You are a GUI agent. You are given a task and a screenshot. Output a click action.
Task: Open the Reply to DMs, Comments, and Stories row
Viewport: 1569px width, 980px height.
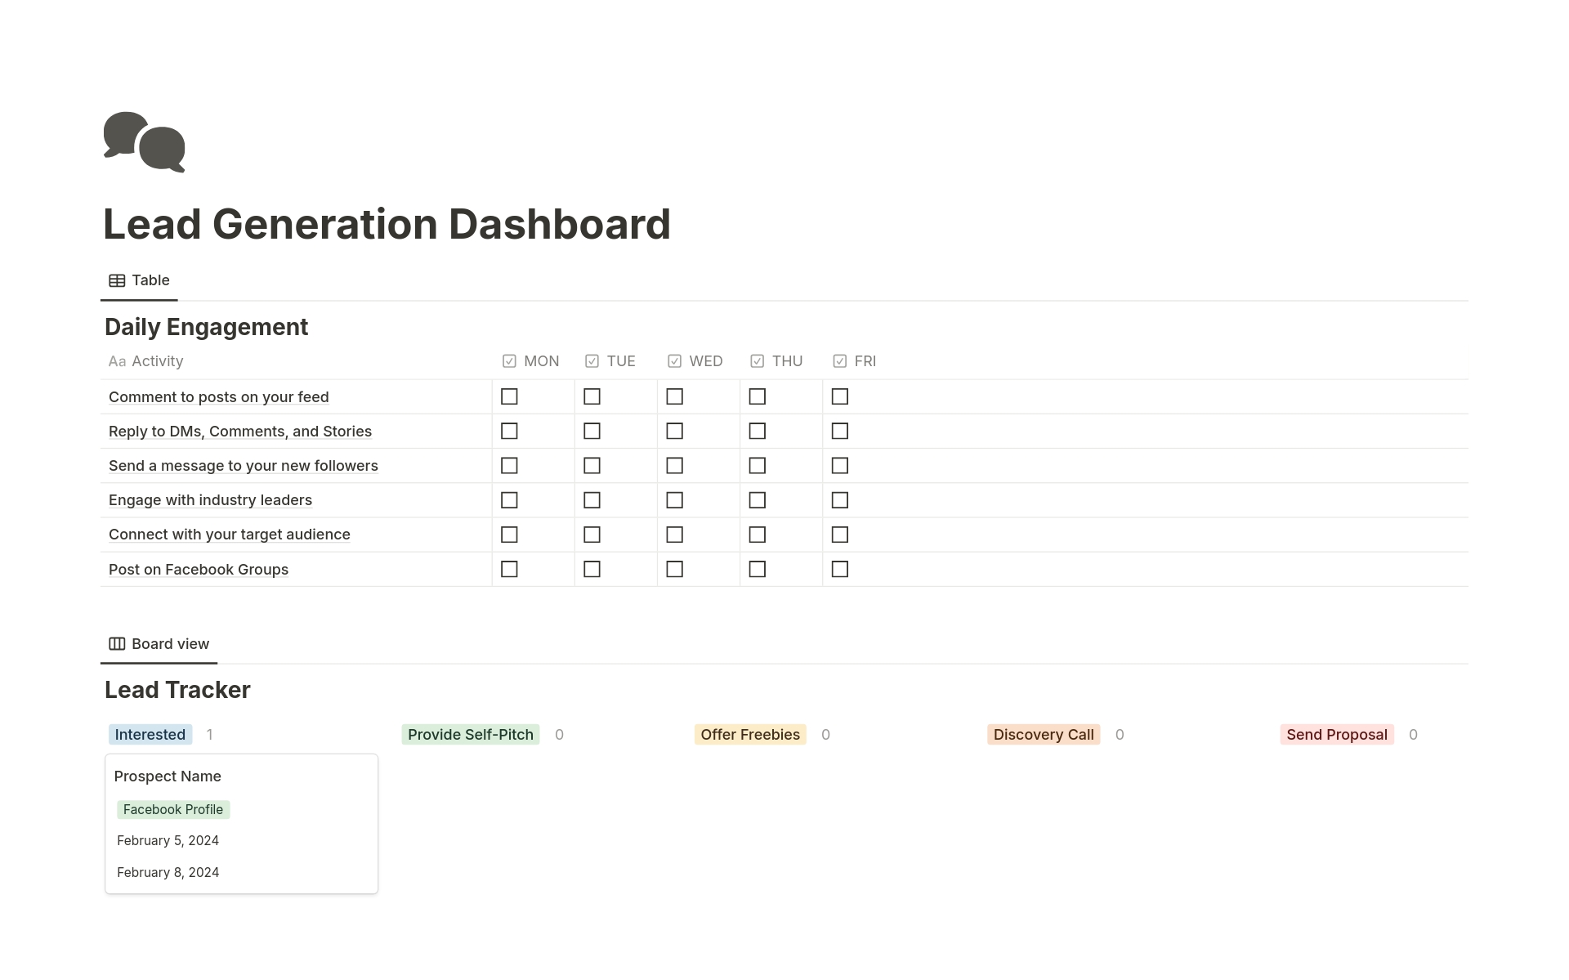point(239,432)
